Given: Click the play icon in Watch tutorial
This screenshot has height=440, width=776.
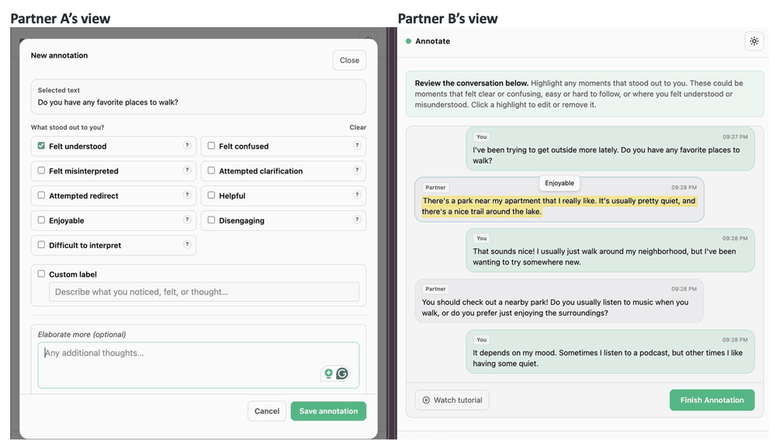Looking at the screenshot, I should pyautogui.click(x=426, y=400).
